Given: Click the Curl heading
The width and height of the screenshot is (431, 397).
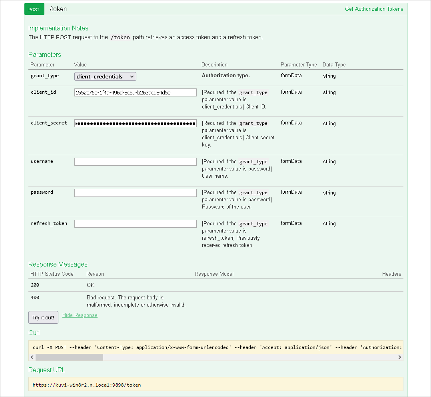Looking at the screenshot, I should click(x=34, y=333).
